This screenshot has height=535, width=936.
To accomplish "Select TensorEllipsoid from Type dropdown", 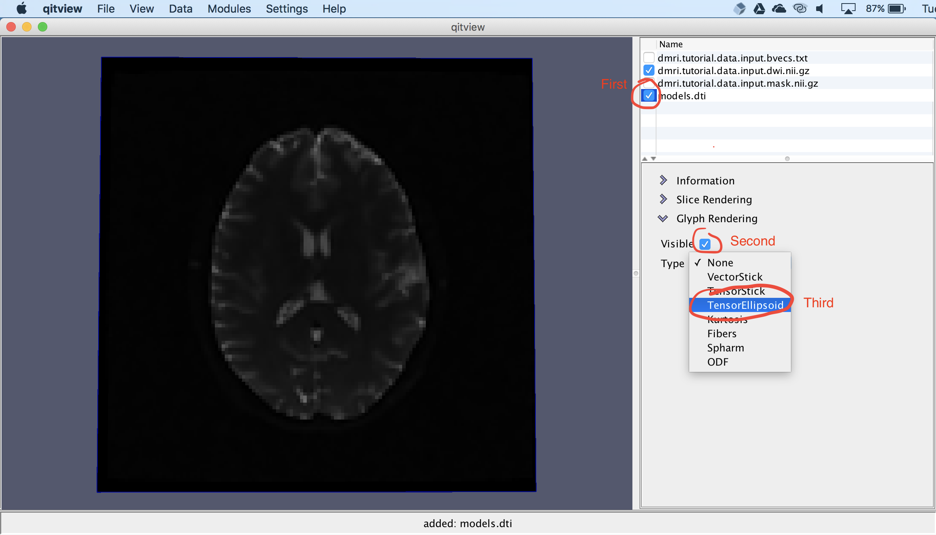I will (x=745, y=305).
